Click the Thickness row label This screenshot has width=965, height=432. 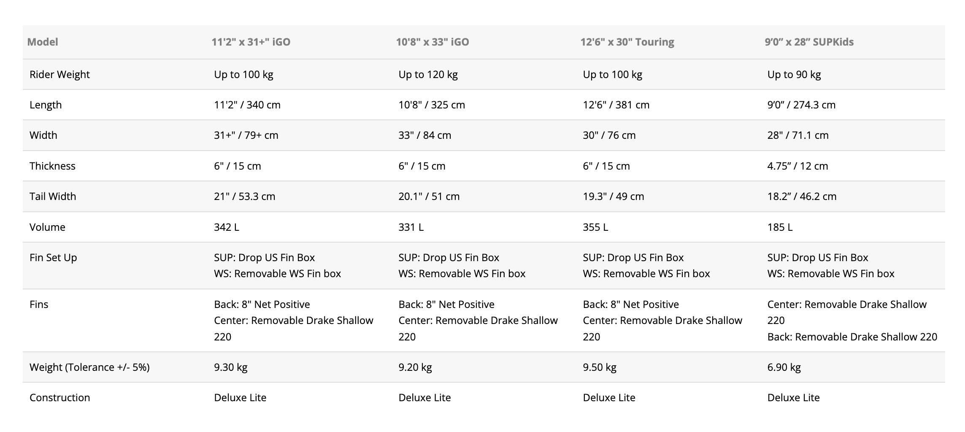(x=52, y=166)
